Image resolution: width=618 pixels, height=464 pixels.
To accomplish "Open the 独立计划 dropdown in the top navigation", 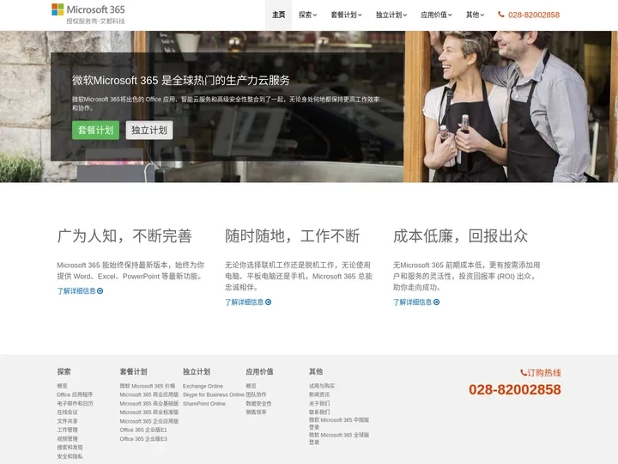I will click(391, 15).
